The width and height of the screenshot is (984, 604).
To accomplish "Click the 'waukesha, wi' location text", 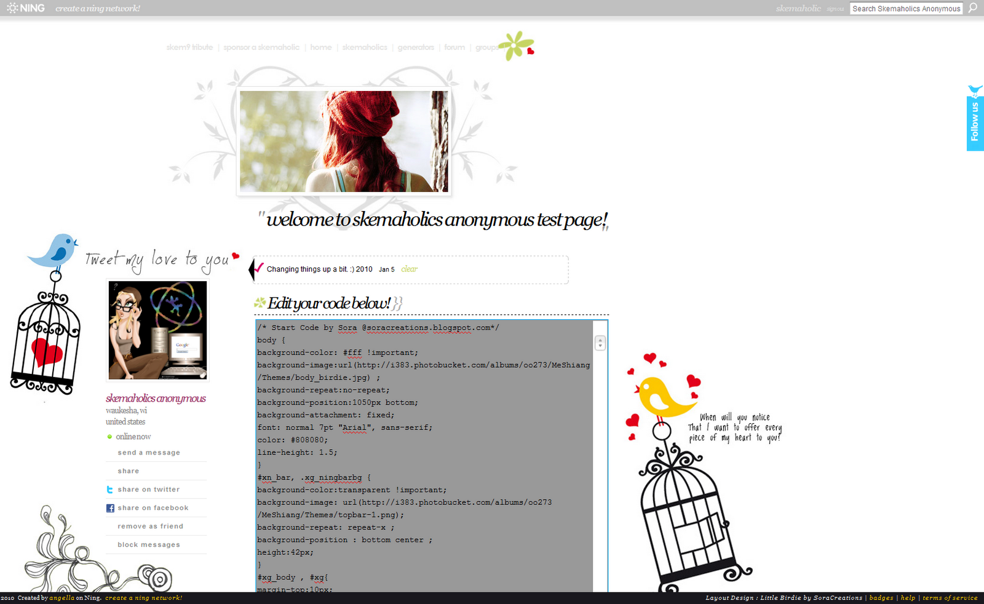I will click(126, 410).
